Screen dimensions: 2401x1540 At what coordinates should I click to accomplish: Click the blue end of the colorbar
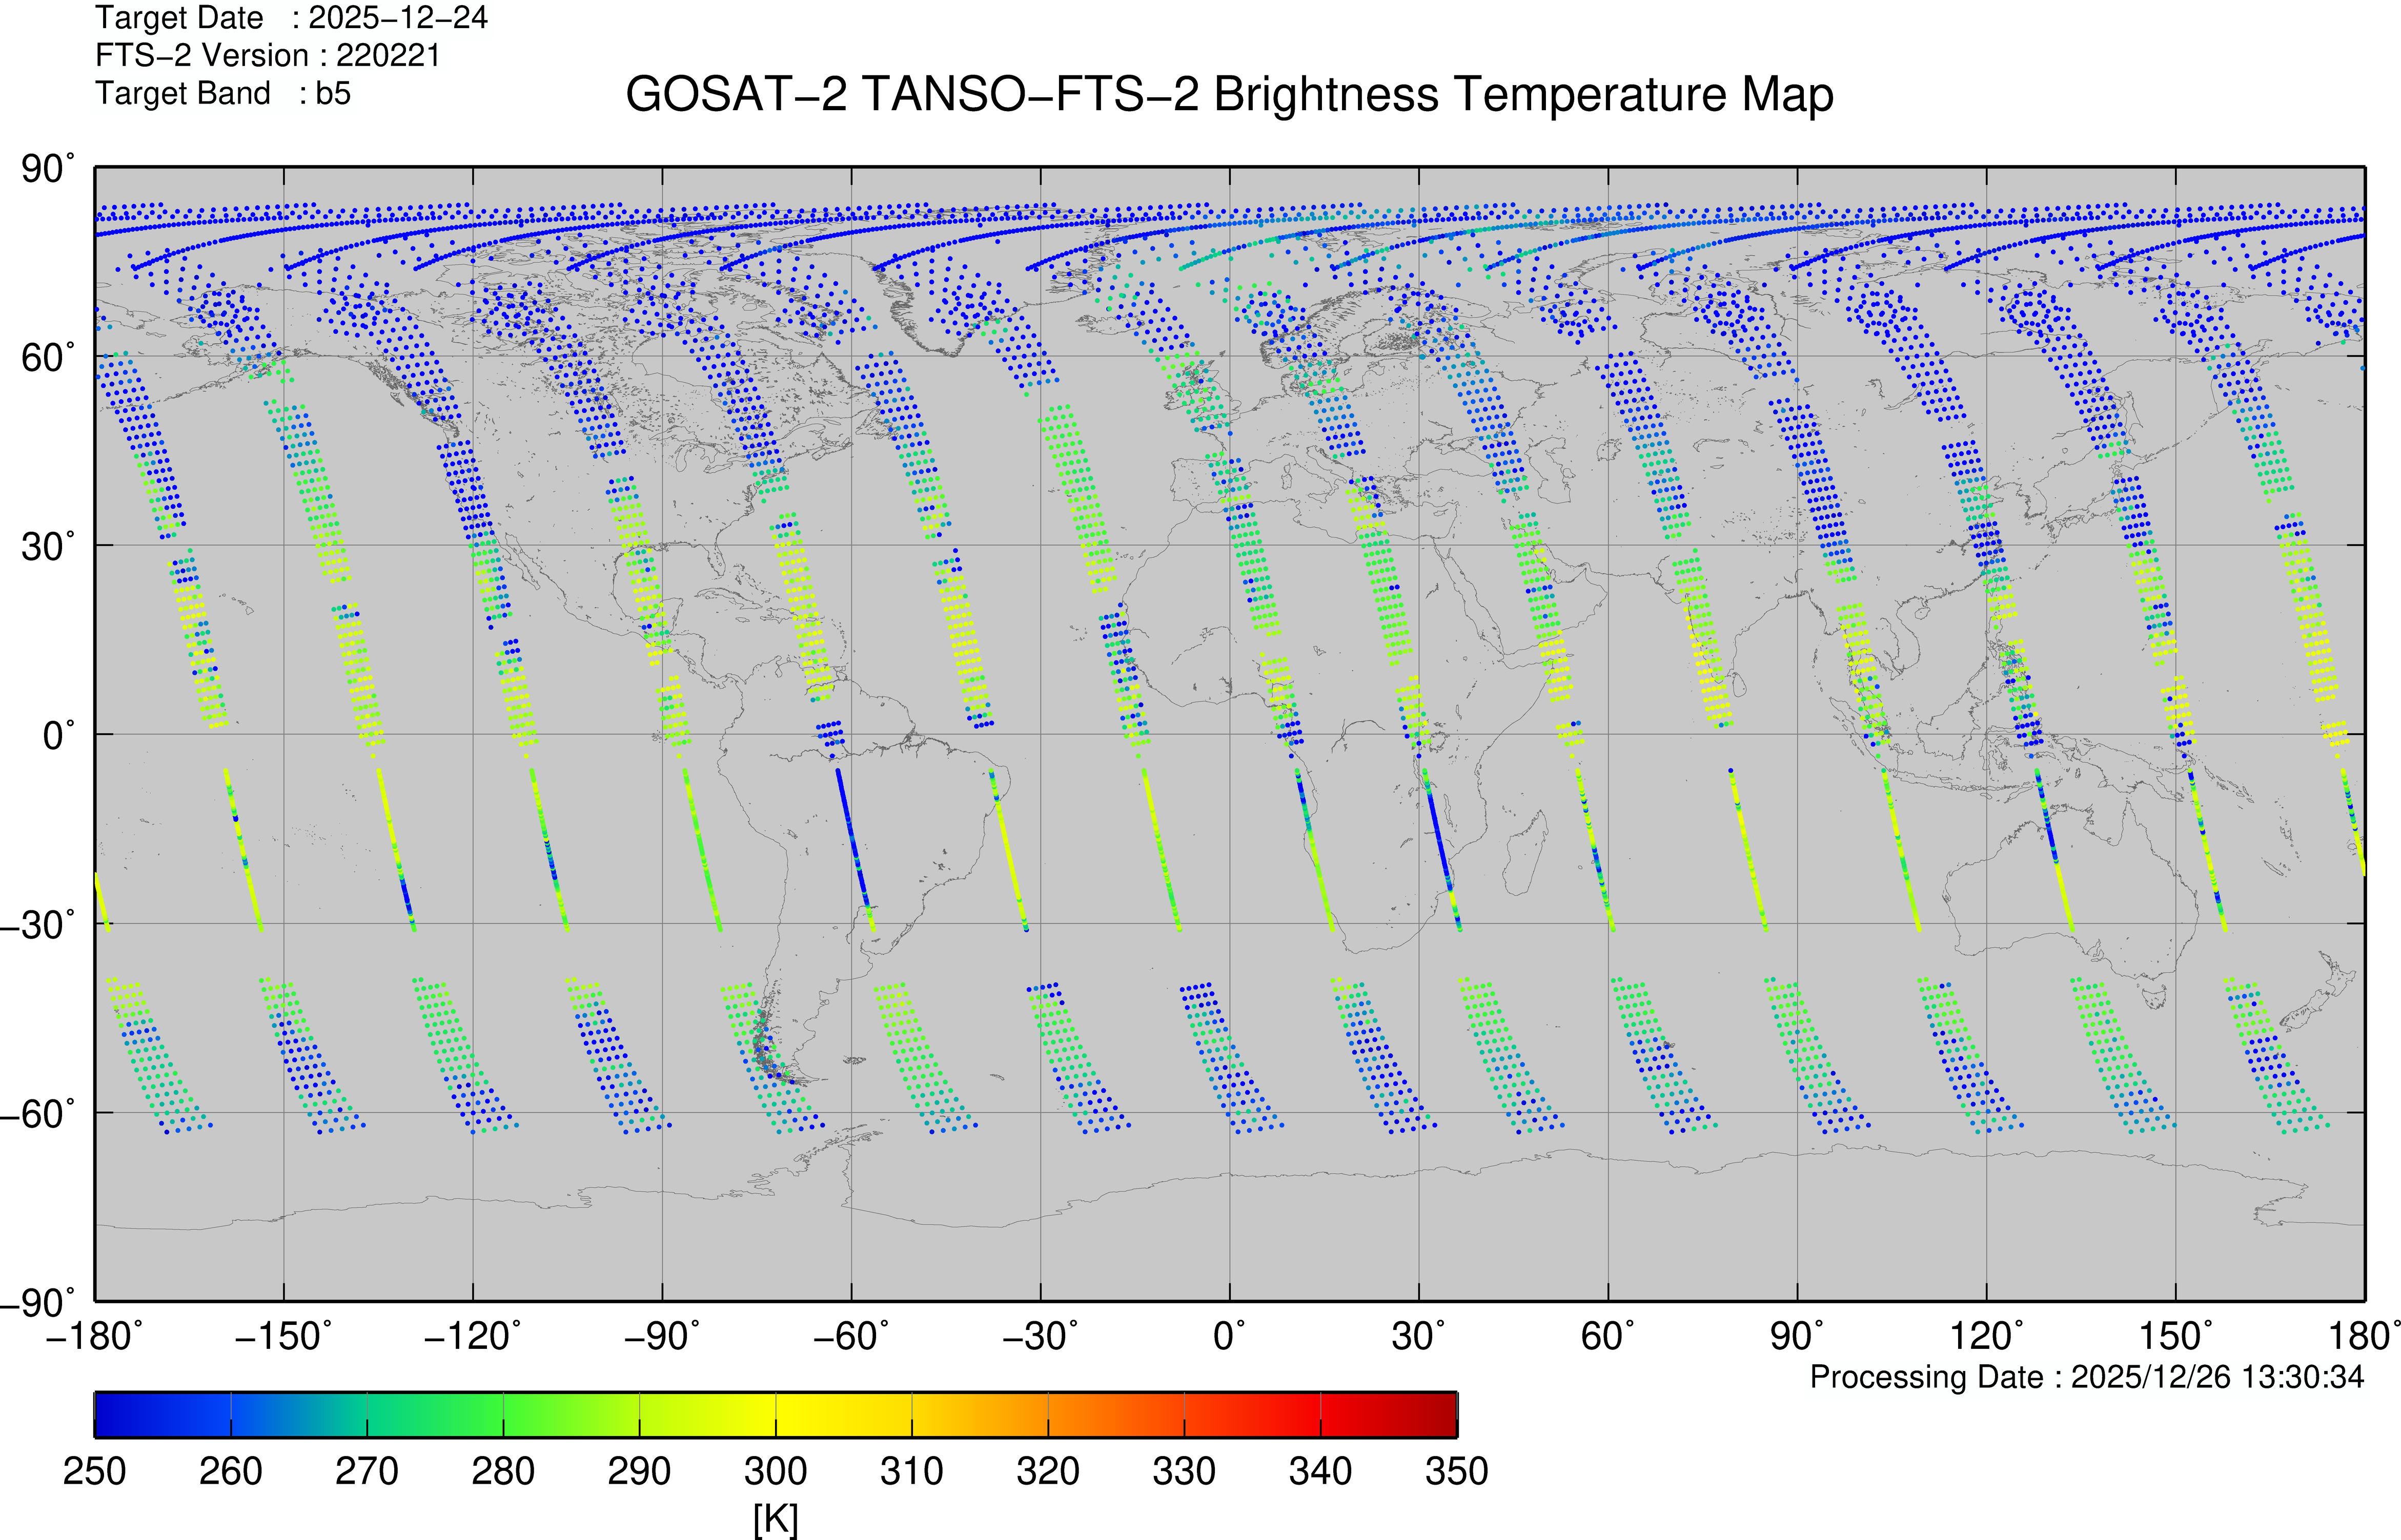(x=110, y=1414)
